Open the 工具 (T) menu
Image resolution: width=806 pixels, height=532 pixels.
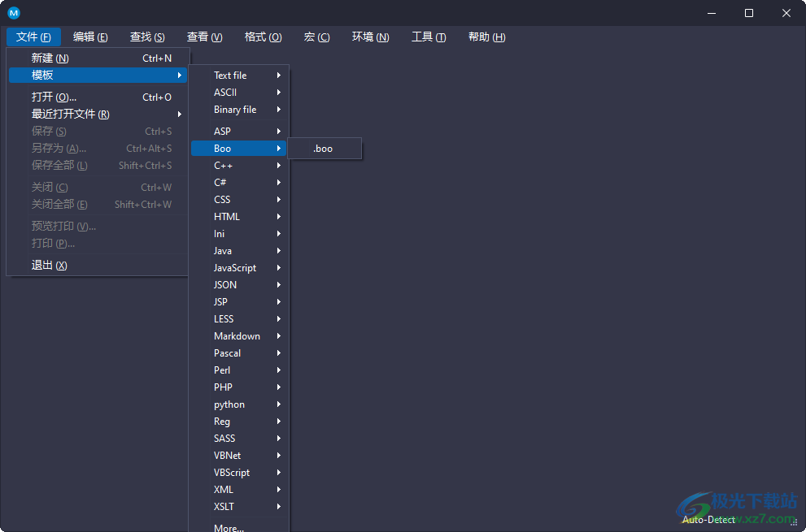tap(429, 37)
